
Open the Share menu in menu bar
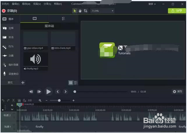click(x=47, y=4)
